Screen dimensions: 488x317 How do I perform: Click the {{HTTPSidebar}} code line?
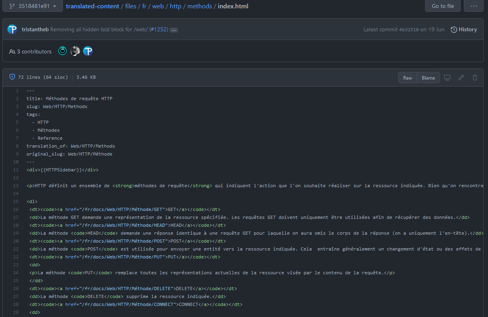62,170
